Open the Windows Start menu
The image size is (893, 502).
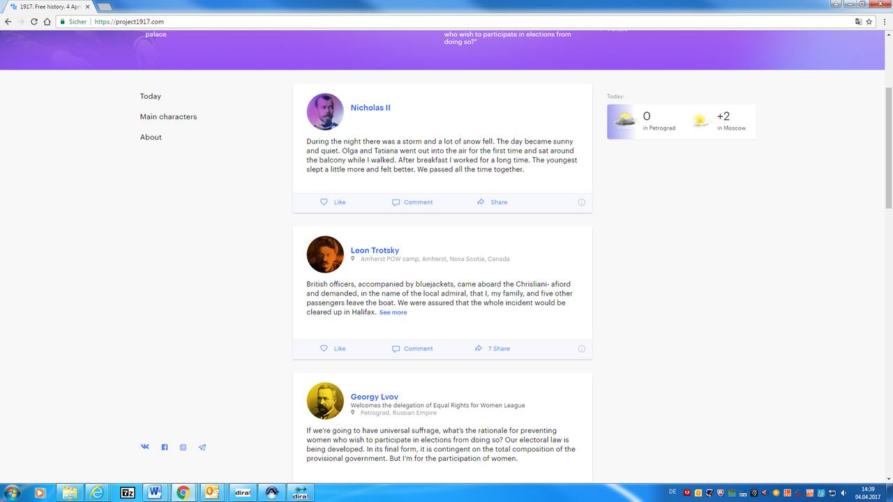[x=12, y=492]
